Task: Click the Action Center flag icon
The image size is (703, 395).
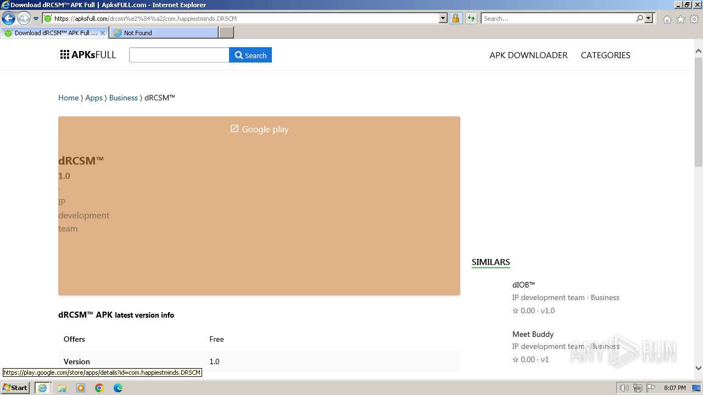Action: pyautogui.click(x=651, y=388)
